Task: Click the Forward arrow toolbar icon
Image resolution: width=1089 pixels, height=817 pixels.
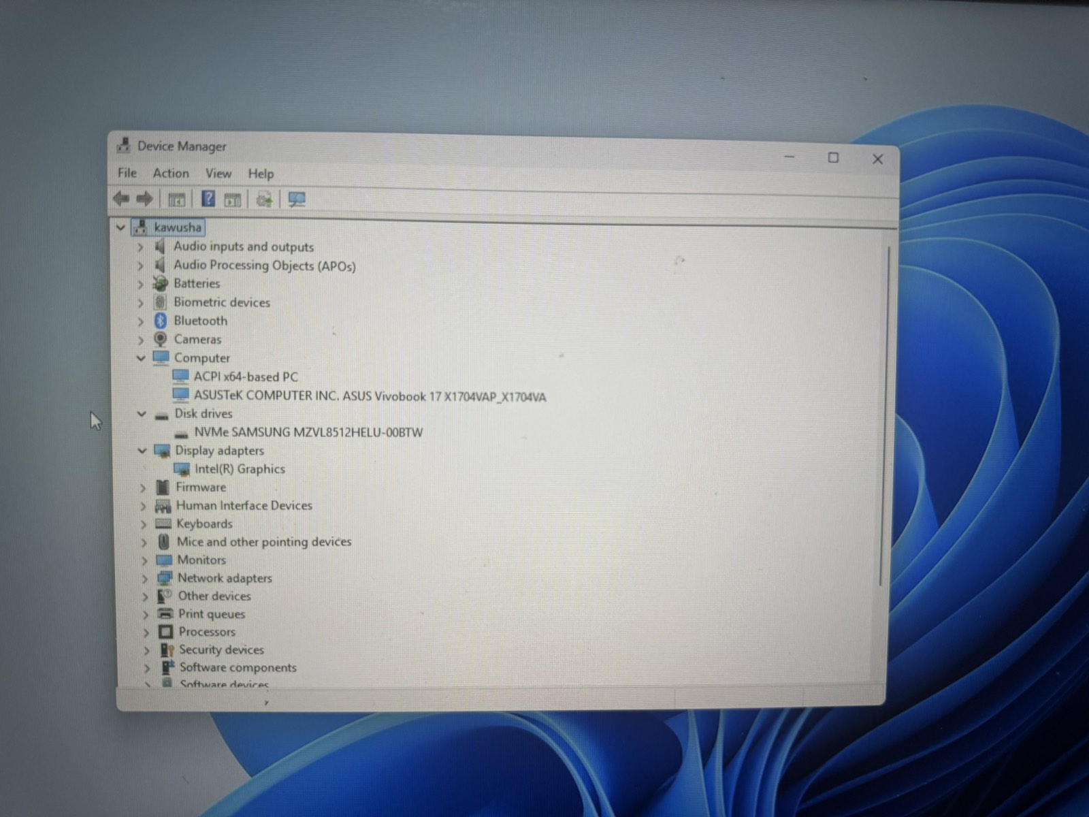Action: tap(144, 199)
